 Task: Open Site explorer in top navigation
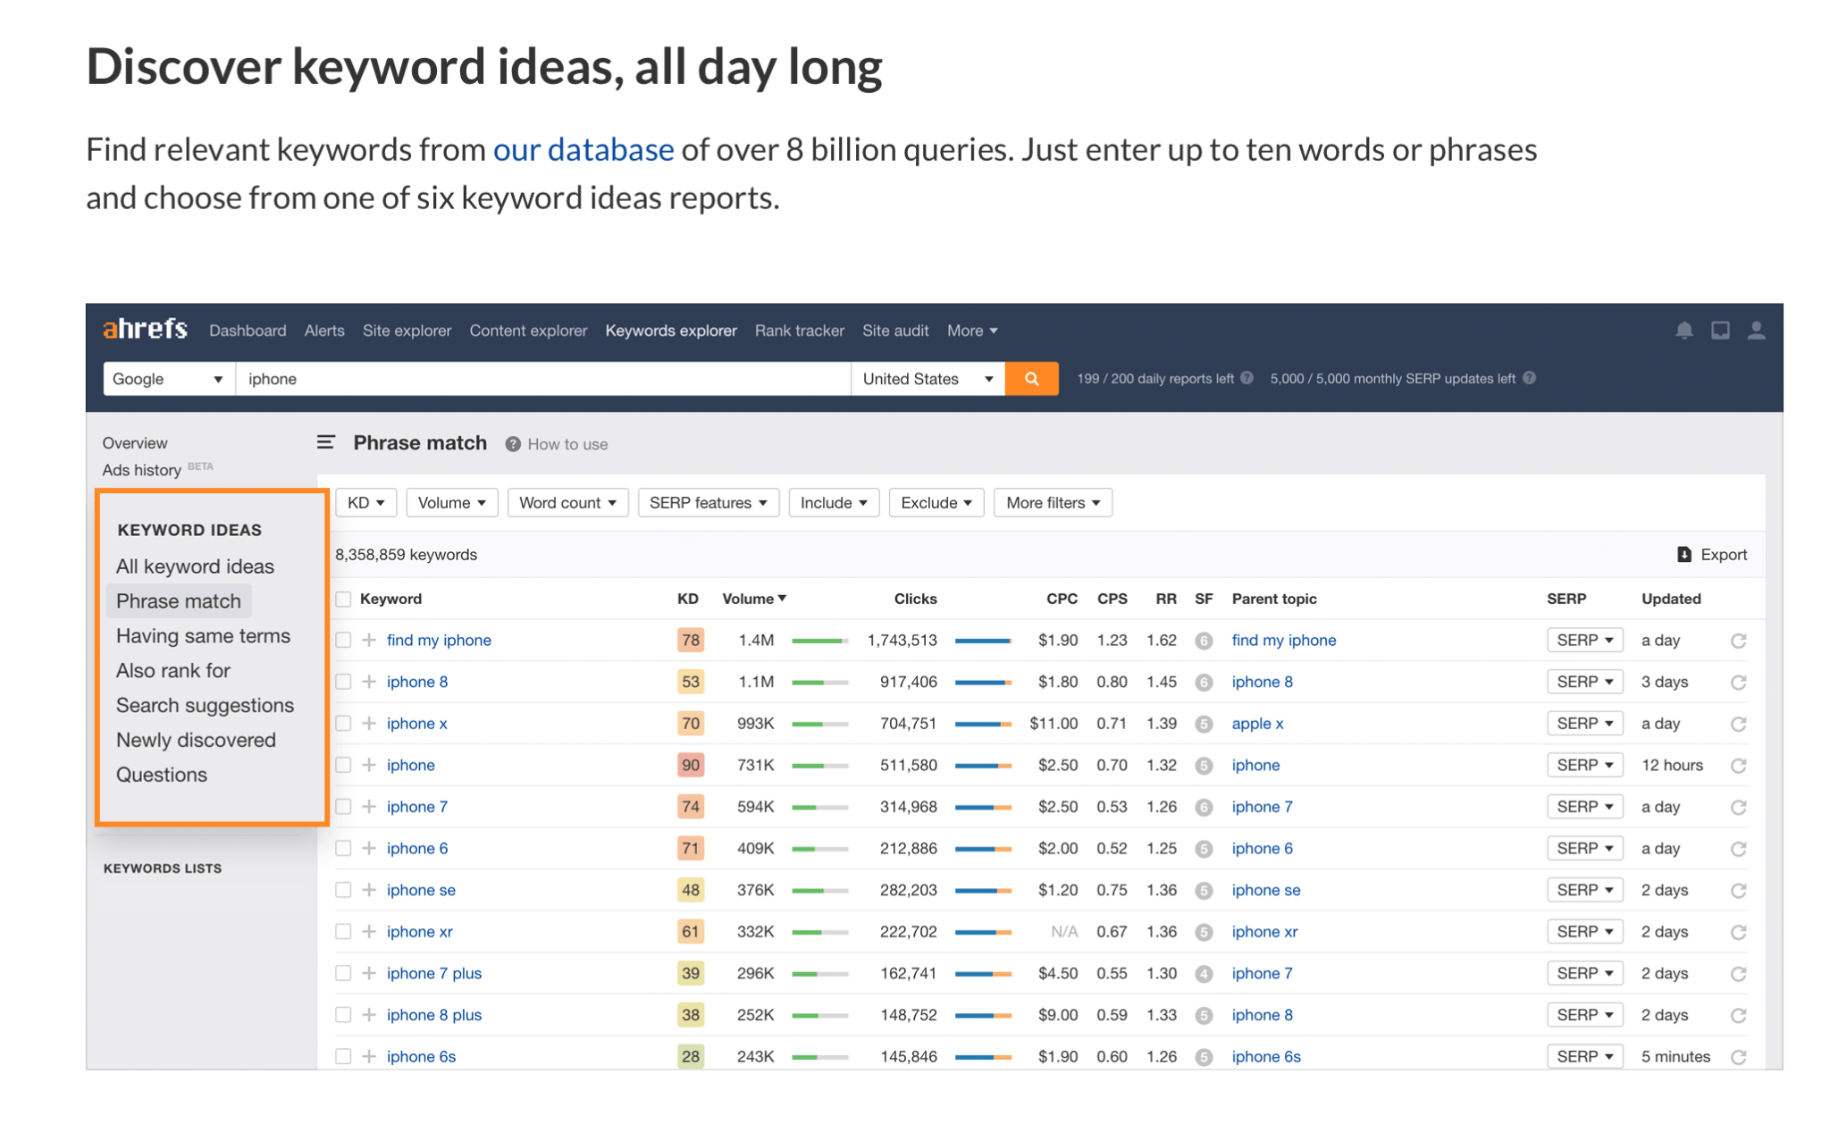click(x=407, y=331)
